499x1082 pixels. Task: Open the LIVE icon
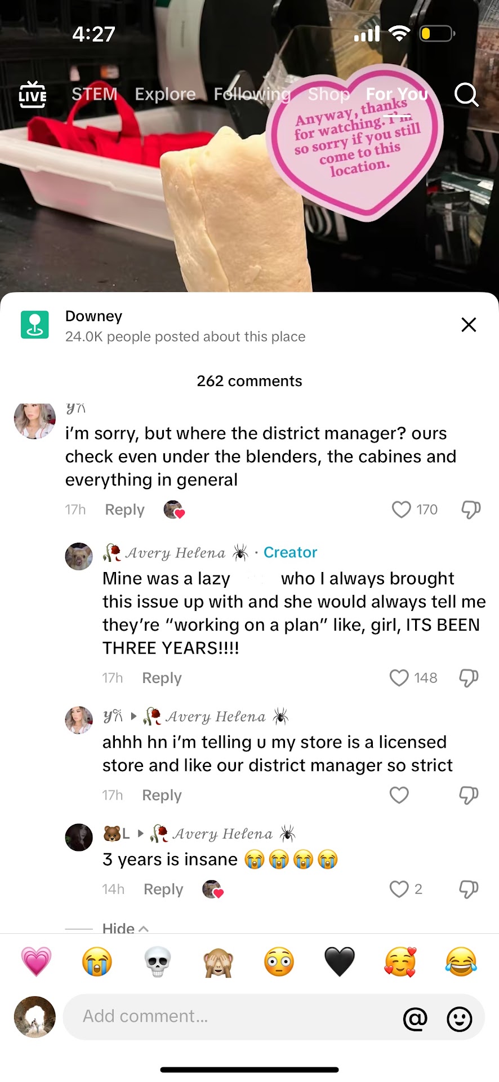point(33,94)
